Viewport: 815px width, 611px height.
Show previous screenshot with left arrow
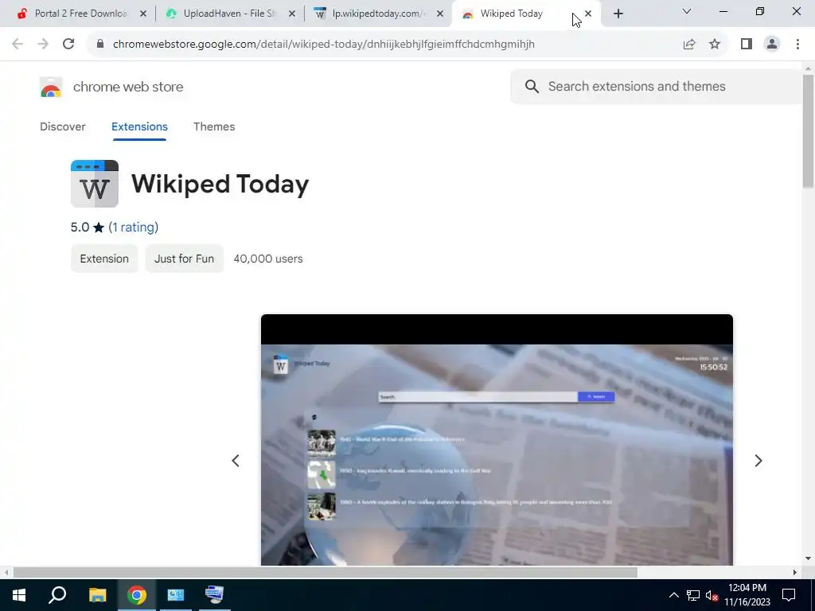[x=236, y=461]
